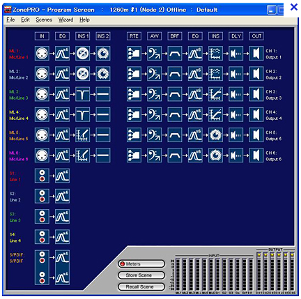Select the ML 3: Mic/Line 3 label
The width and height of the screenshot is (301, 299).
point(19,95)
